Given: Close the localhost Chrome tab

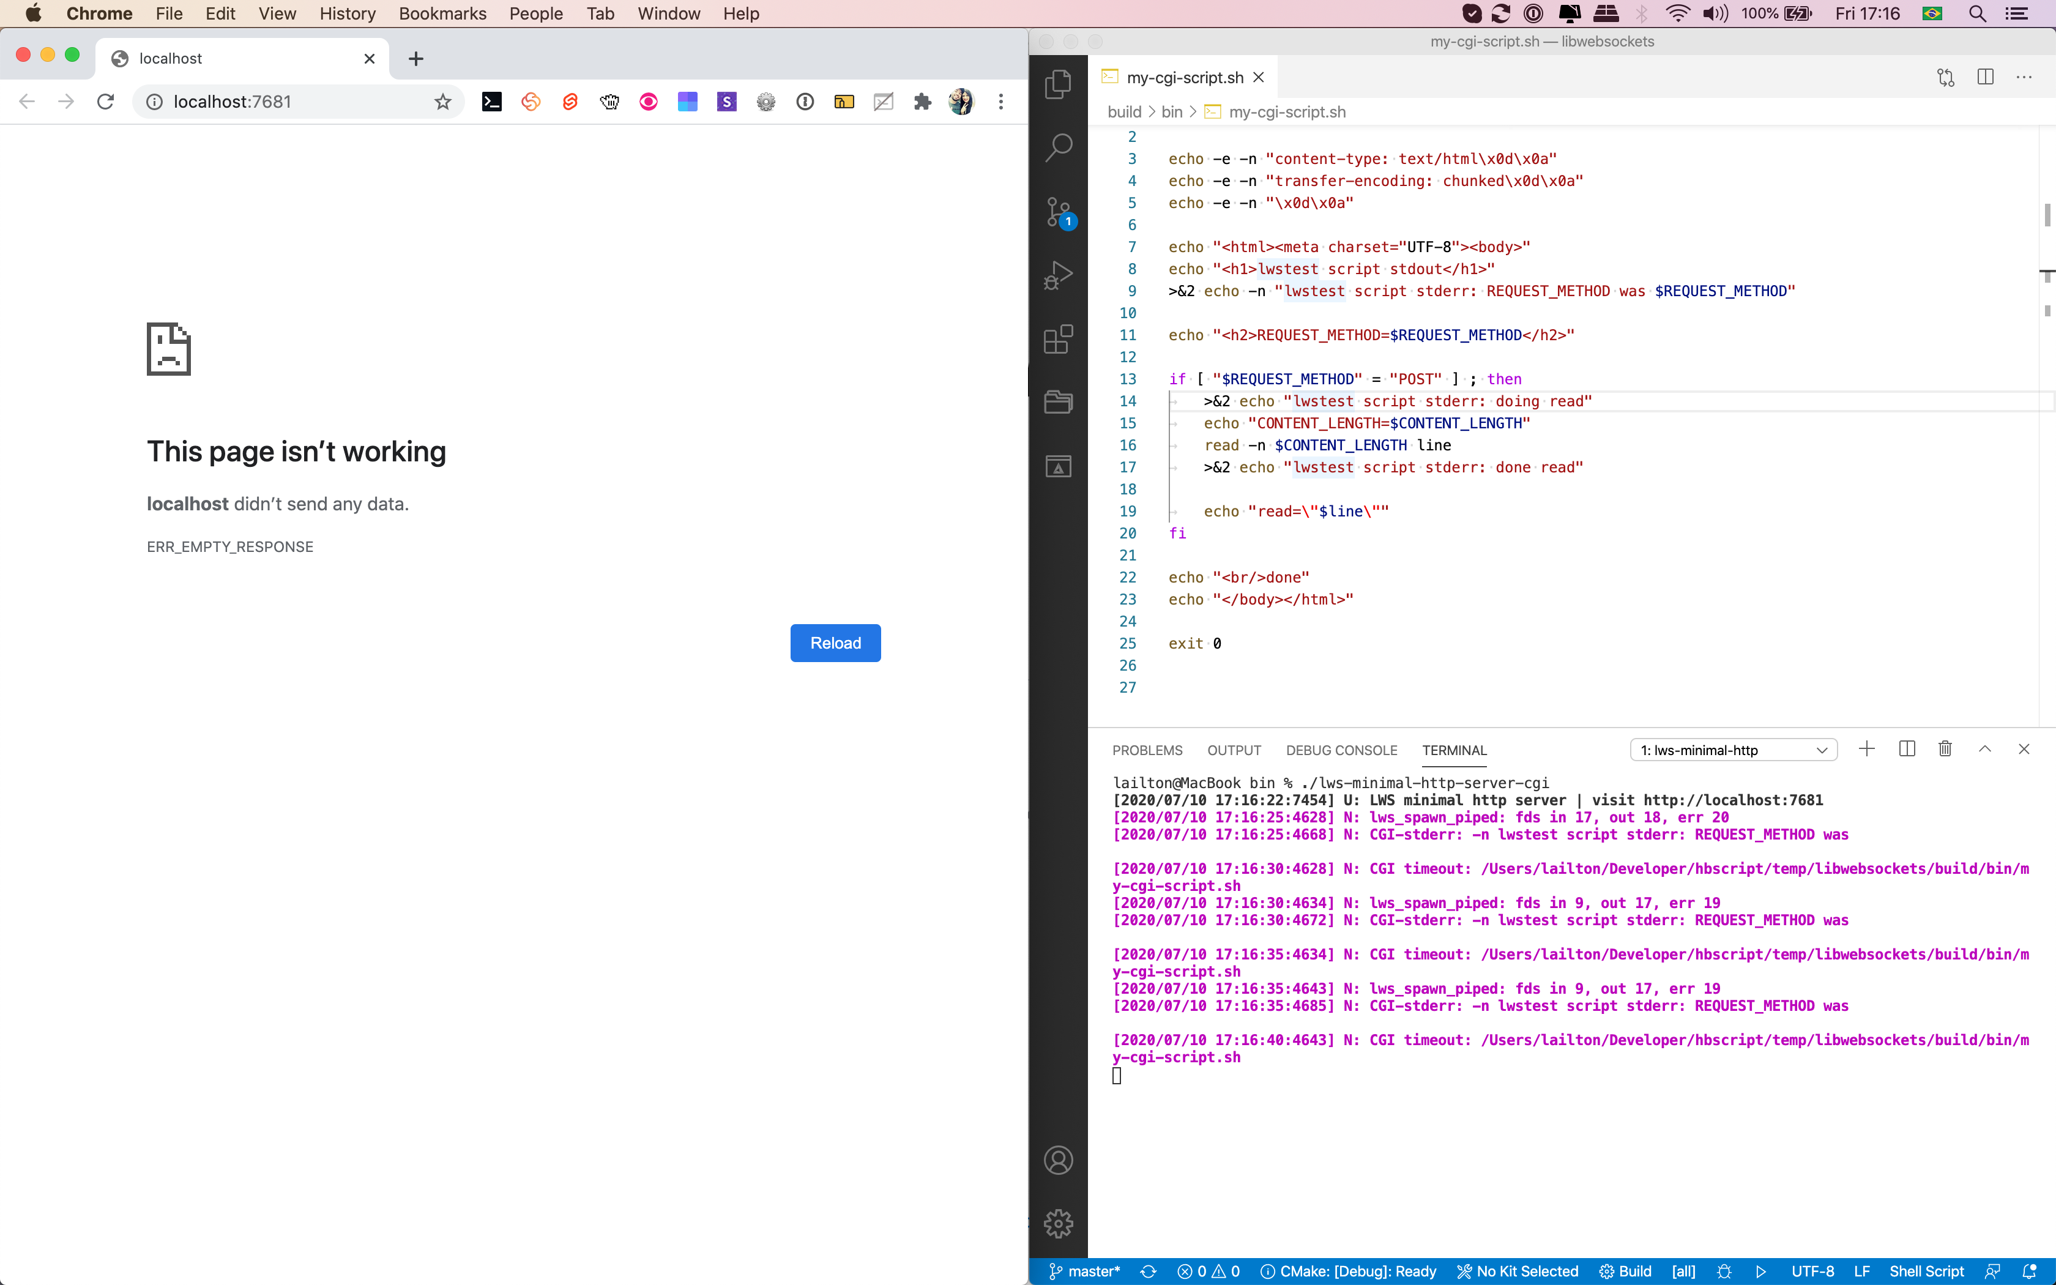Looking at the screenshot, I should point(370,59).
